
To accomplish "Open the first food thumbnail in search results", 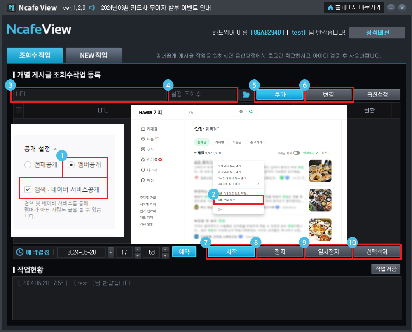I will 320,171.
